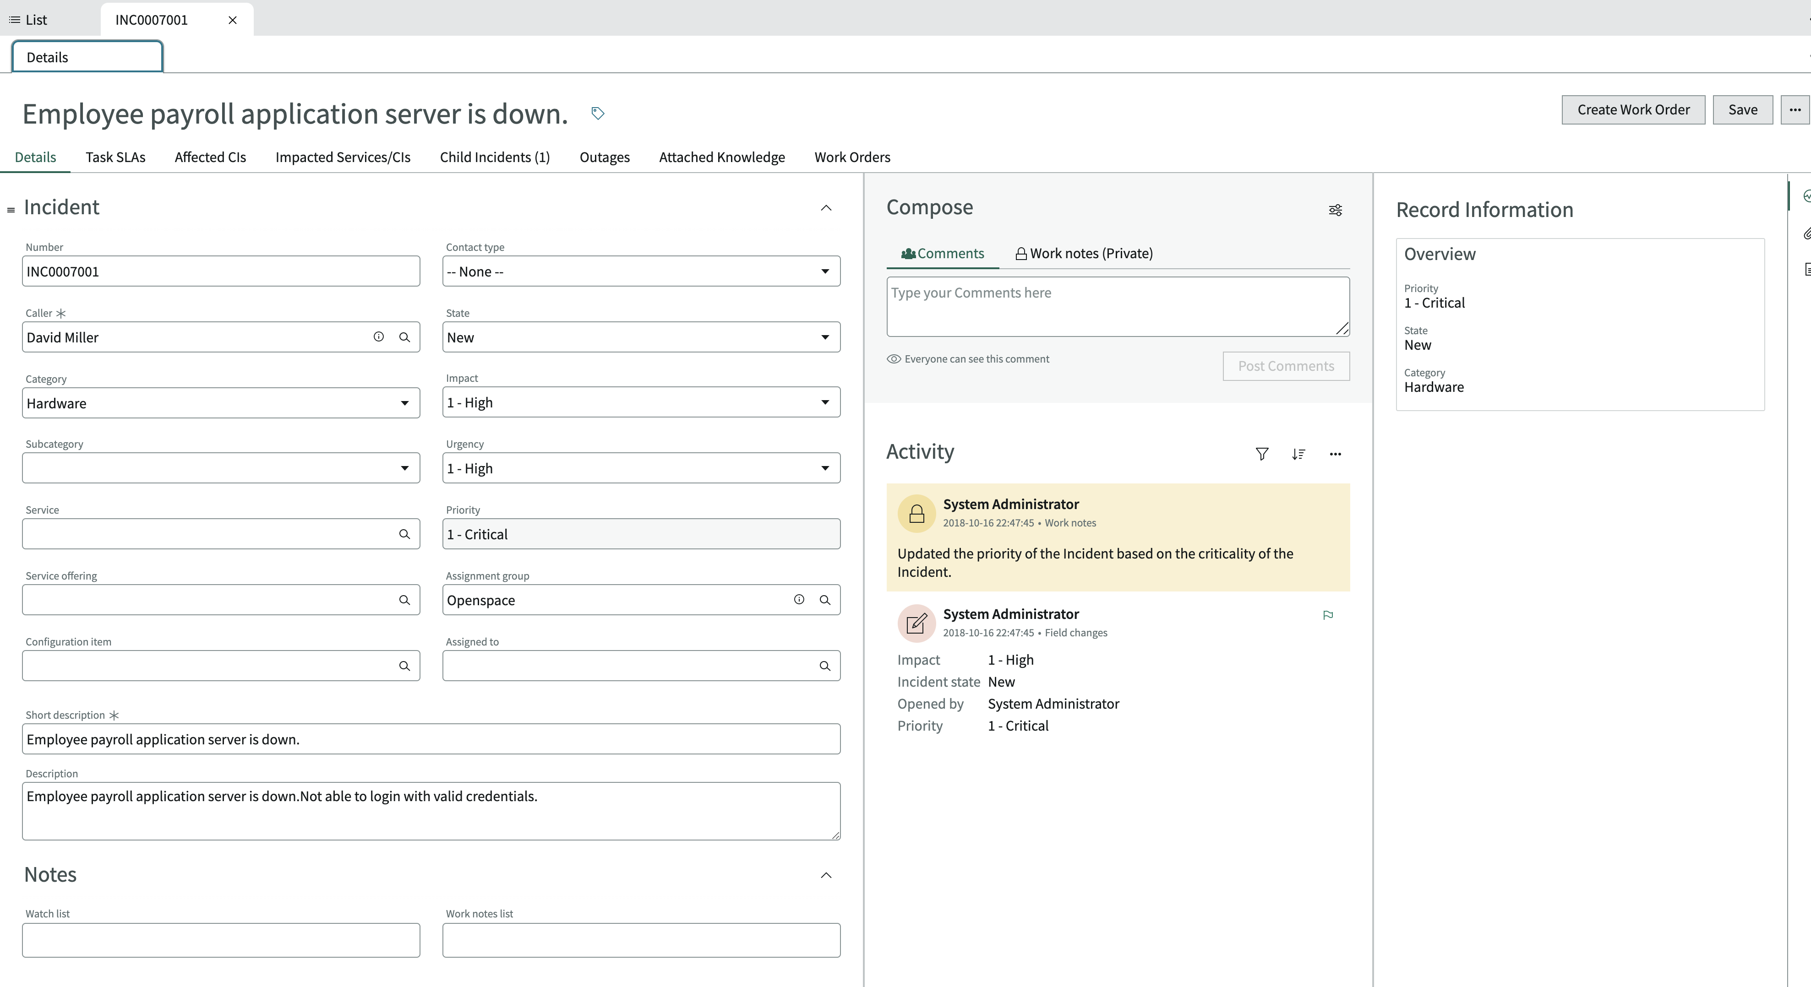The width and height of the screenshot is (1811, 987).
Task: Open the Category dropdown showing Hardware
Action: tap(221, 403)
